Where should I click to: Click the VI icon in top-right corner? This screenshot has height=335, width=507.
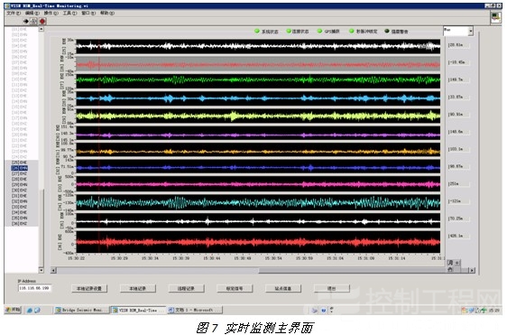tap(495, 17)
